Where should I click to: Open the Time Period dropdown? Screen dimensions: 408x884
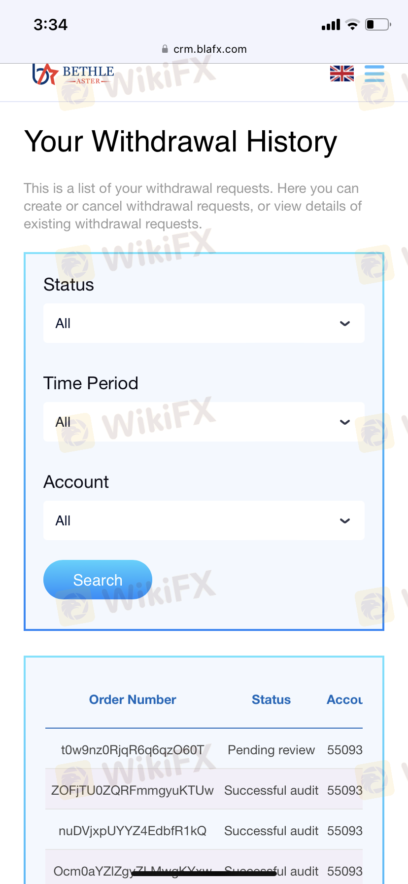(x=204, y=422)
